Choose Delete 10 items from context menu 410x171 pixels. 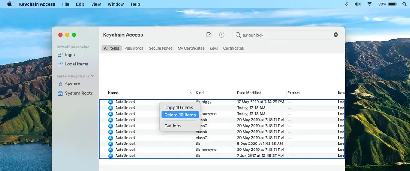(x=180, y=115)
